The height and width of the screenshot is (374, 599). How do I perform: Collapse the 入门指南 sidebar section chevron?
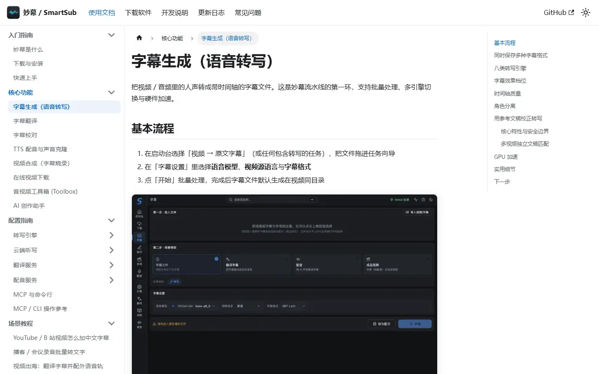pyautogui.click(x=111, y=35)
